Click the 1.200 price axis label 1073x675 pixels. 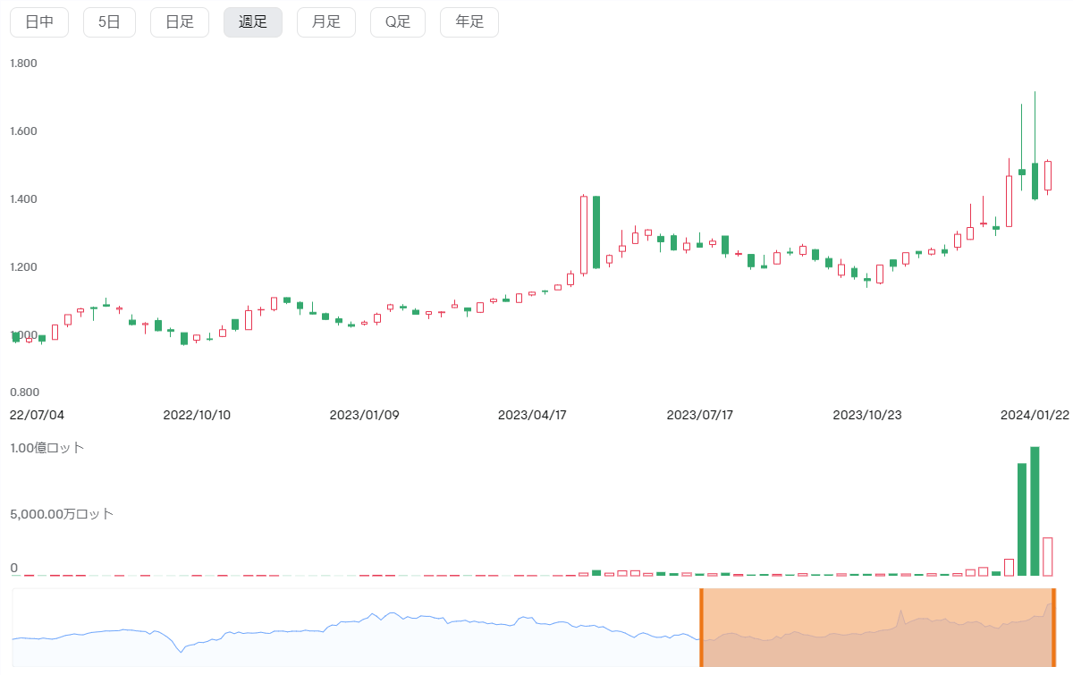(23, 267)
